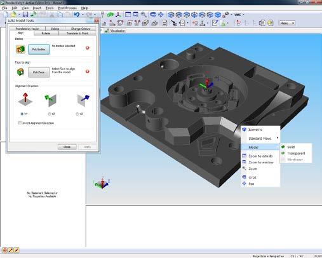Select Transparent in the Model submenu

[296, 153]
